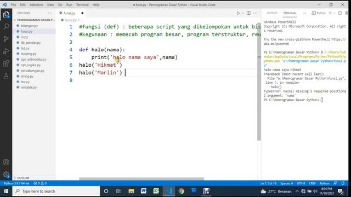Image resolution: width=351 pixels, height=197 pixels.
Task: Click funsi.py in the breadcrumb
Action: [x=71, y=20]
